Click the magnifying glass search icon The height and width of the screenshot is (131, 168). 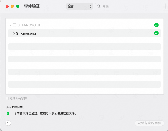pos(98,6)
